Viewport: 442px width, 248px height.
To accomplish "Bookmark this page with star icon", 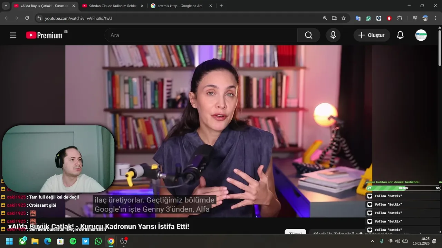I will click(344, 18).
